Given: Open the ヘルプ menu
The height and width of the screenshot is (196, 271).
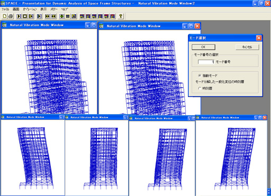Looking at the screenshot, I should coord(65,9).
